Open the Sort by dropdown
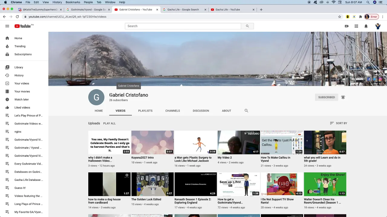The height and width of the screenshot is (217, 387). coord(338,123)
